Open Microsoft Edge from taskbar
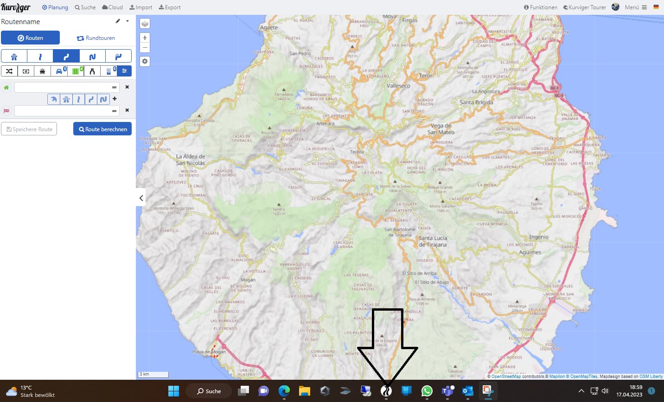 click(284, 391)
